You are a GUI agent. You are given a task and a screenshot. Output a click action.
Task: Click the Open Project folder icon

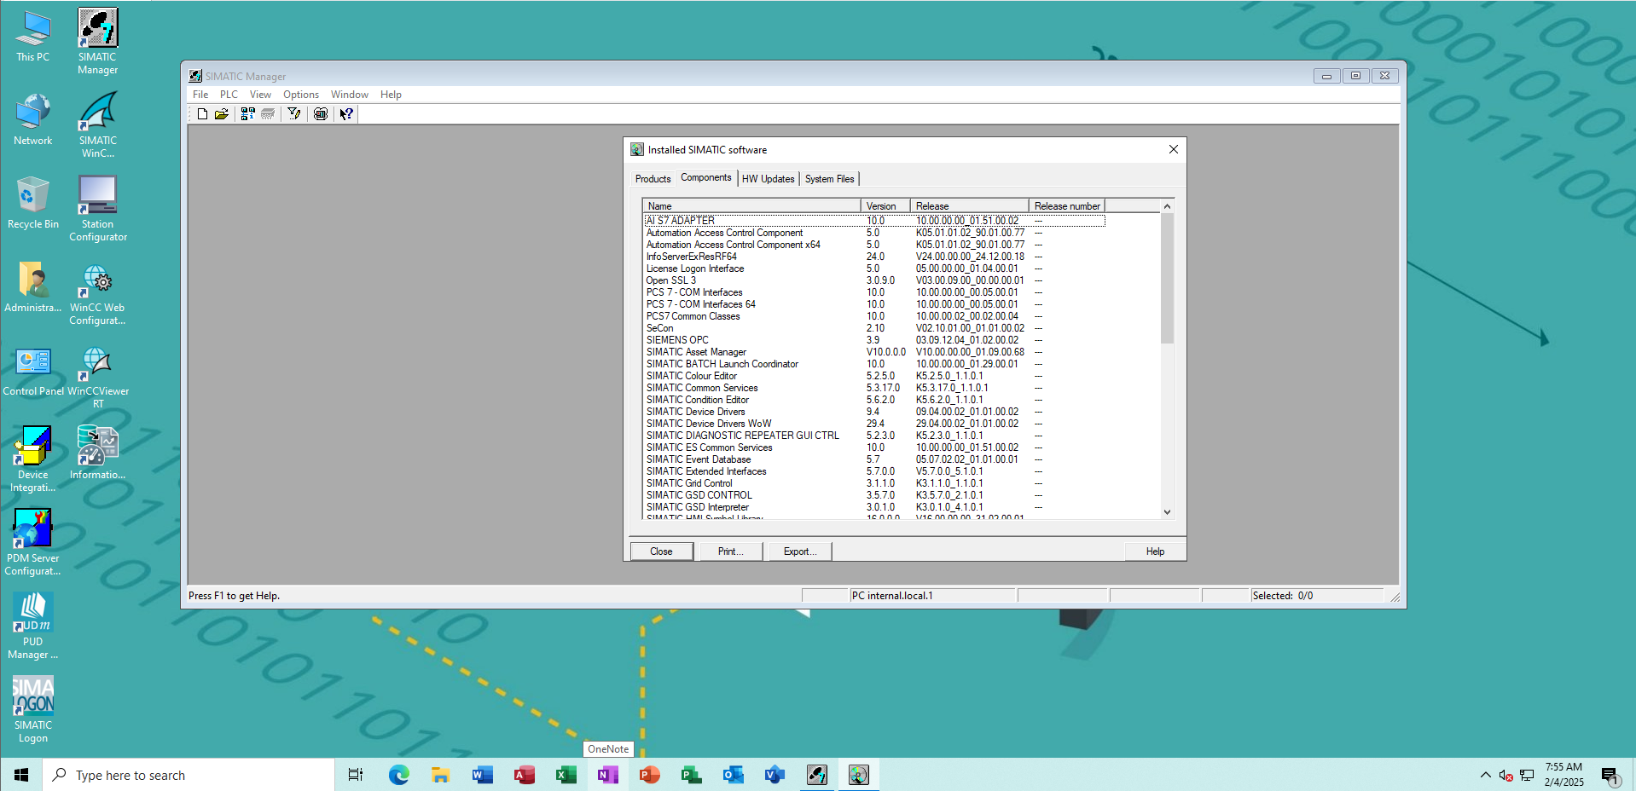point(222,114)
